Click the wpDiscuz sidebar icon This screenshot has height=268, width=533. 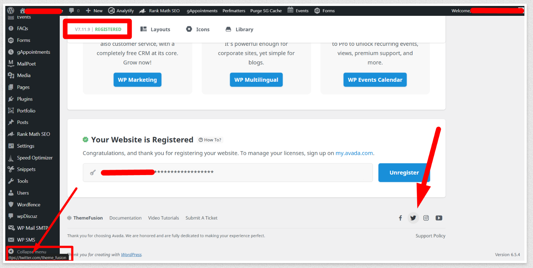click(11, 216)
